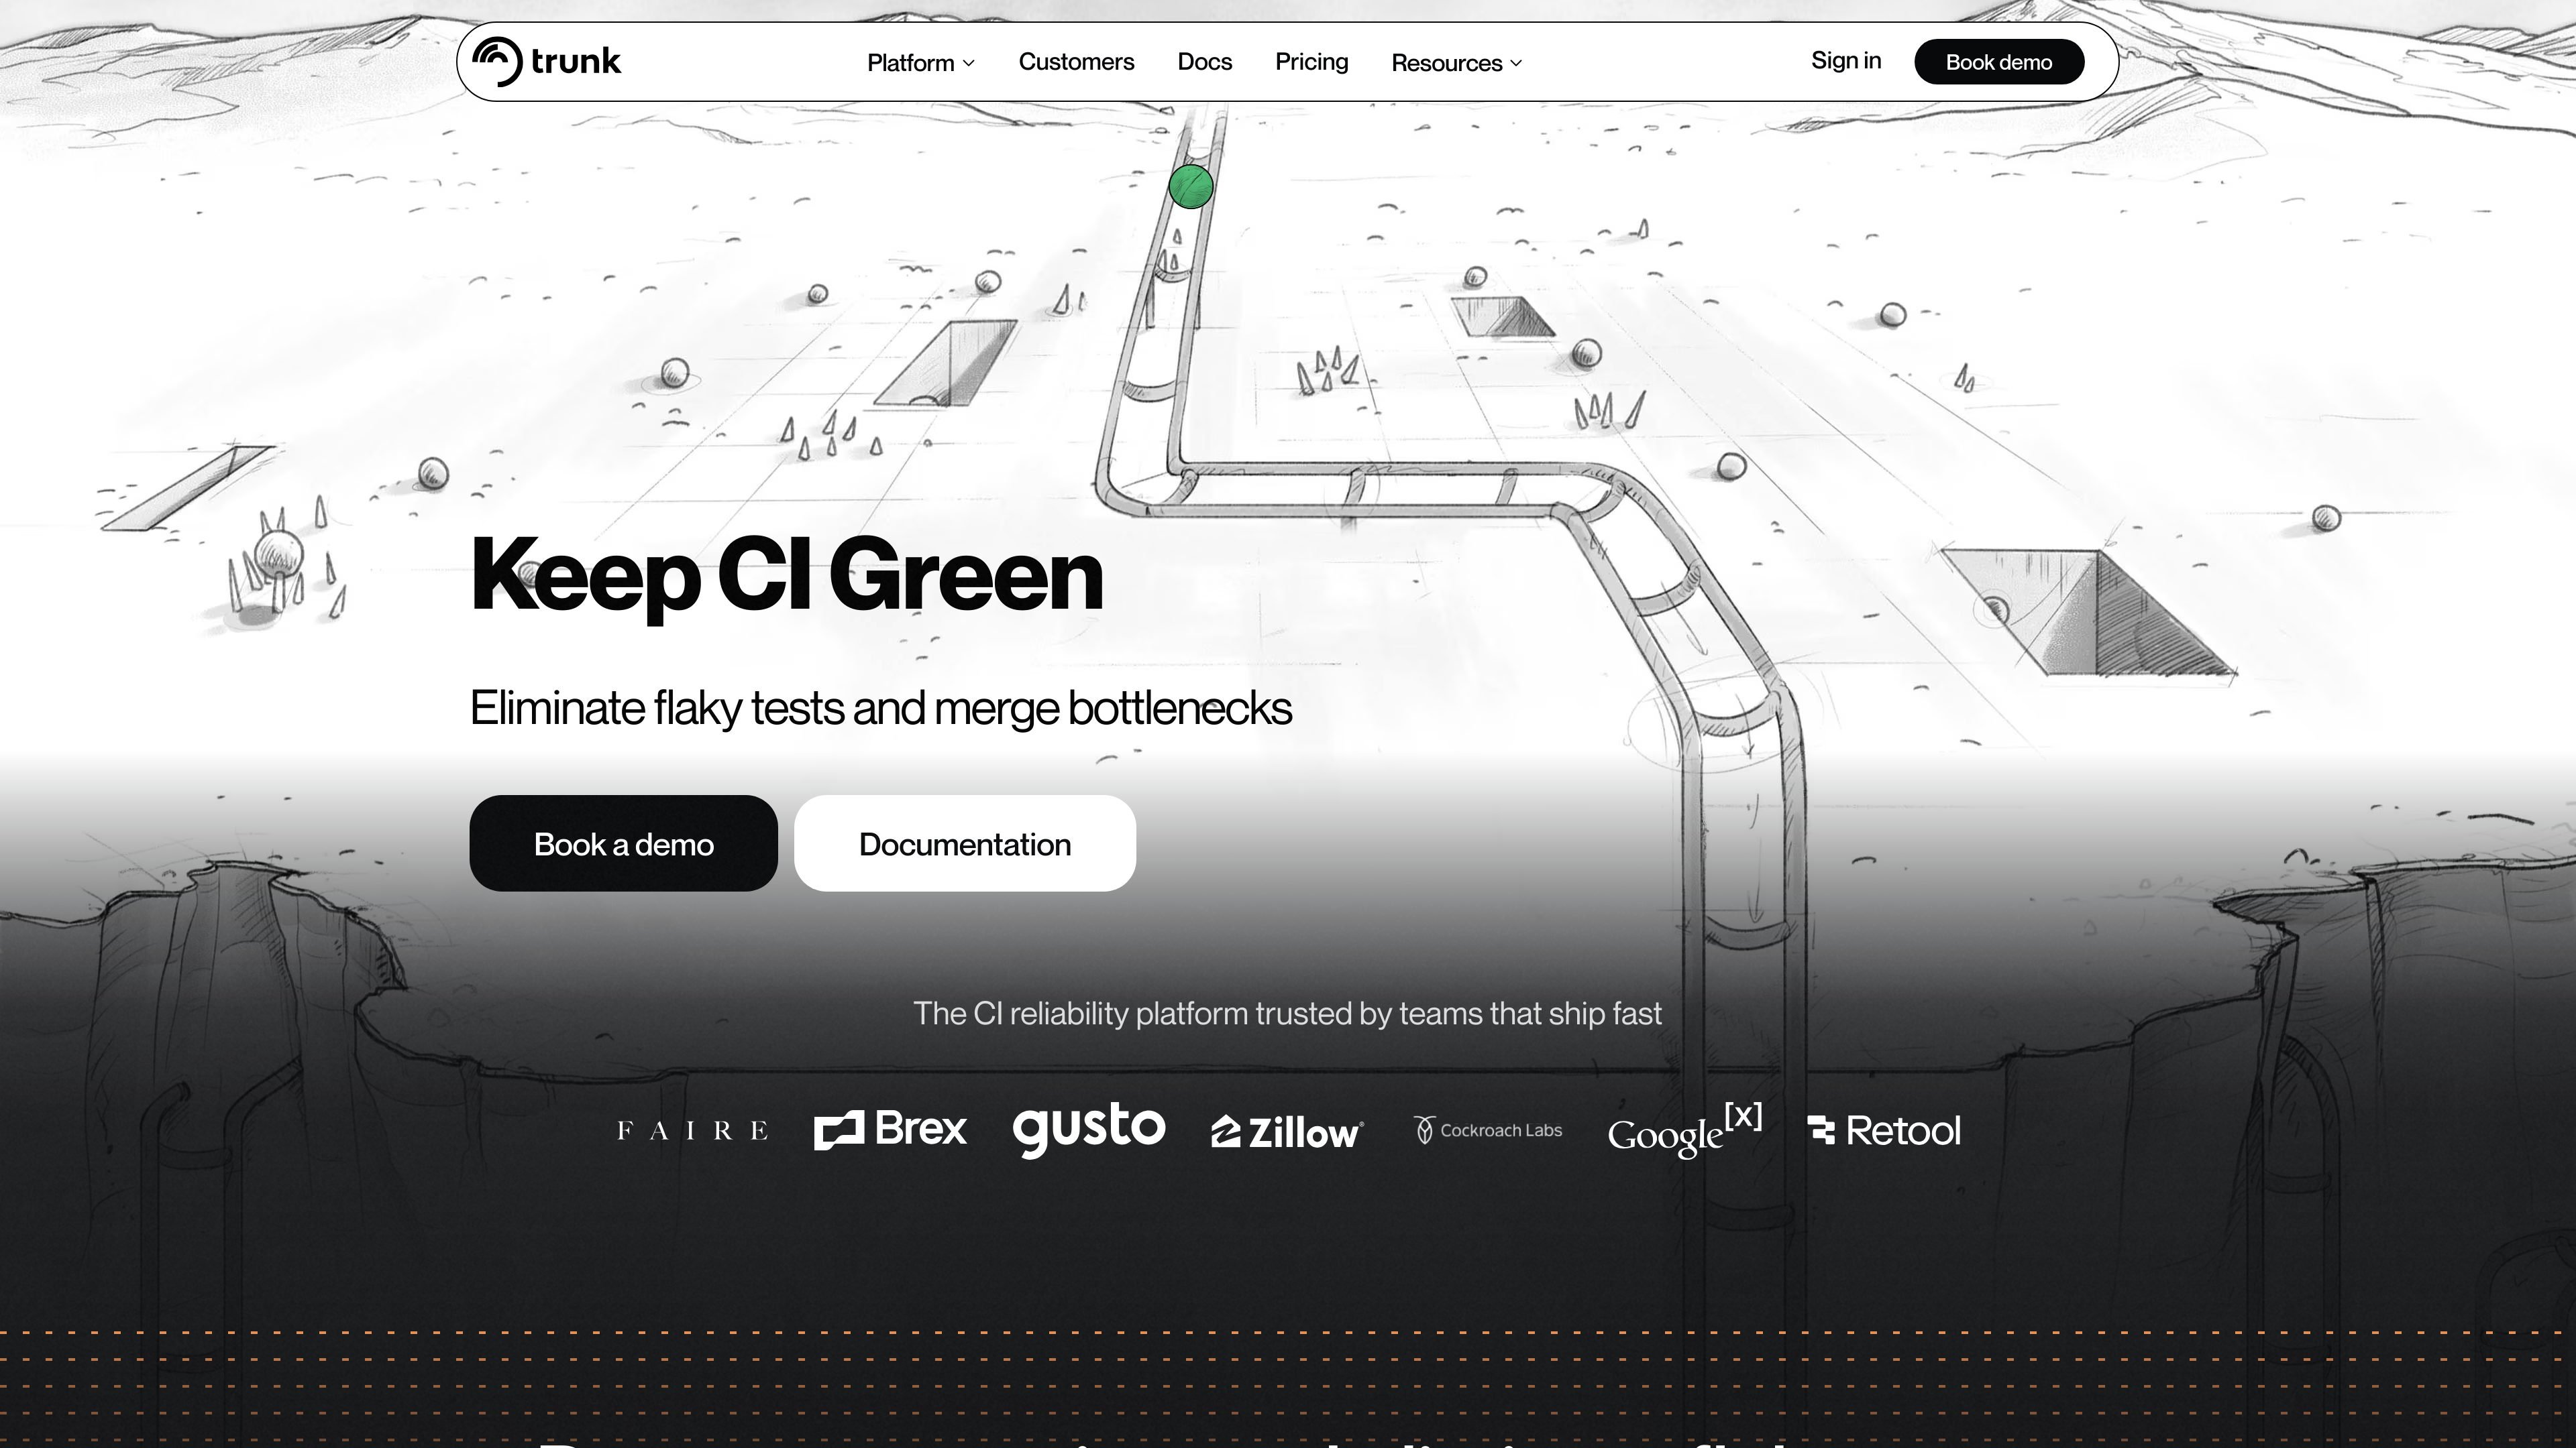Click the Sign in link
This screenshot has width=2576, height=1448.
pos(1846,61)
